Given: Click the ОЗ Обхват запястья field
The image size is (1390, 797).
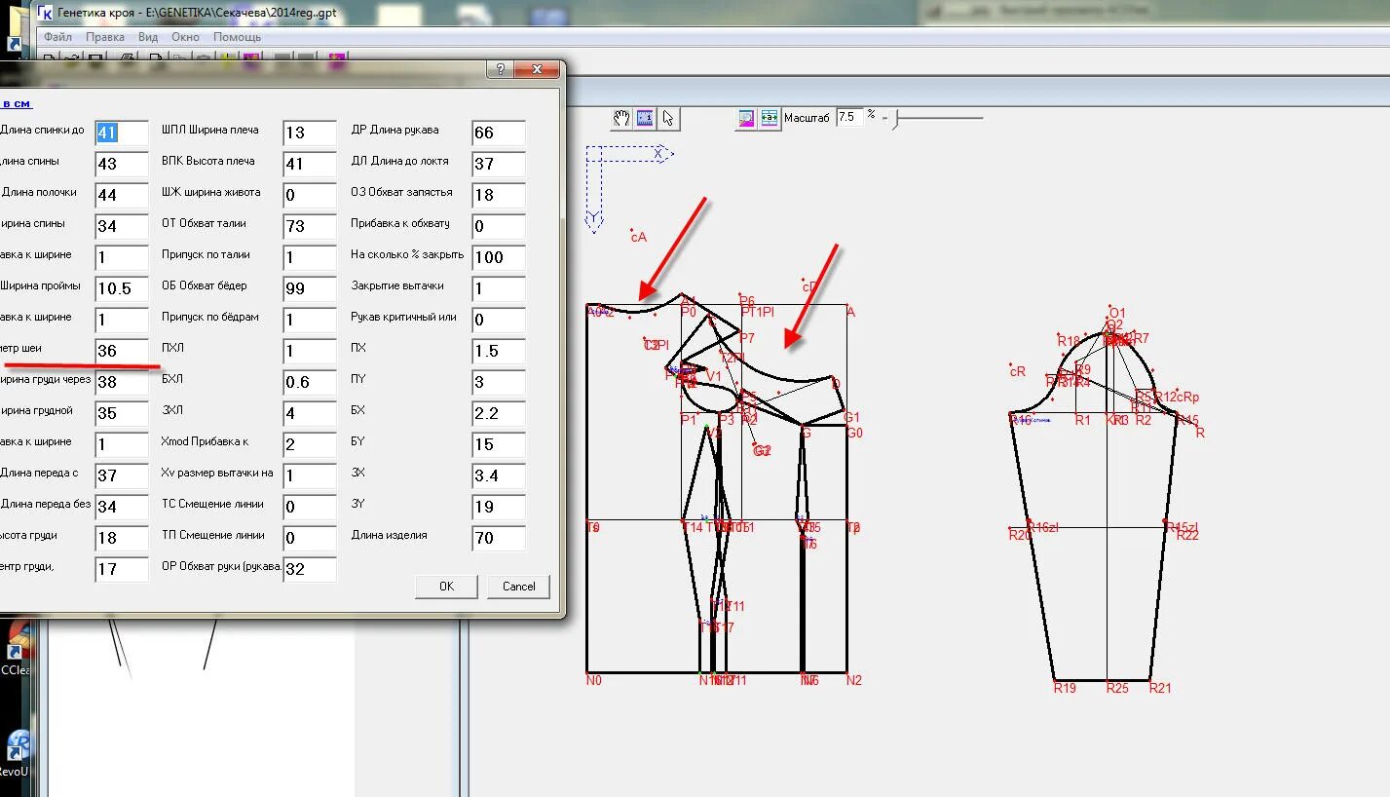Looking at the screenshot, I should point(499,195).
